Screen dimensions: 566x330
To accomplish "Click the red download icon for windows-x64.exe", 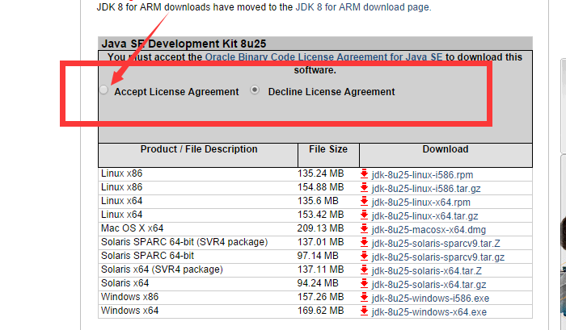I will point(364,311).
